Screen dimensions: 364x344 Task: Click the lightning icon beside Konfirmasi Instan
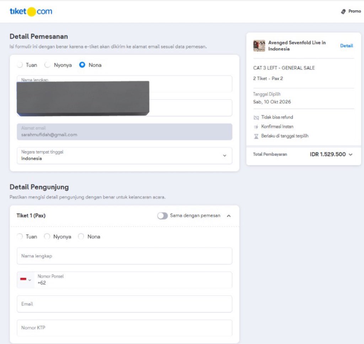tap(256, 127)
